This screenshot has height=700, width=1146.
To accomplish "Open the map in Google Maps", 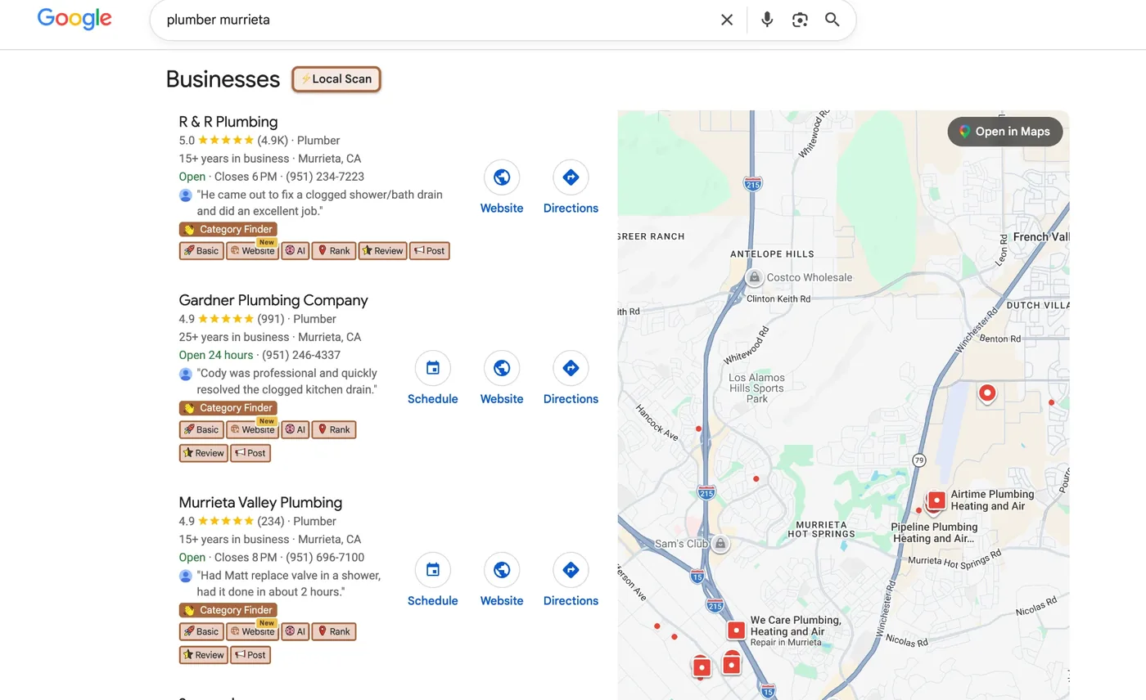I will 1004,132.
